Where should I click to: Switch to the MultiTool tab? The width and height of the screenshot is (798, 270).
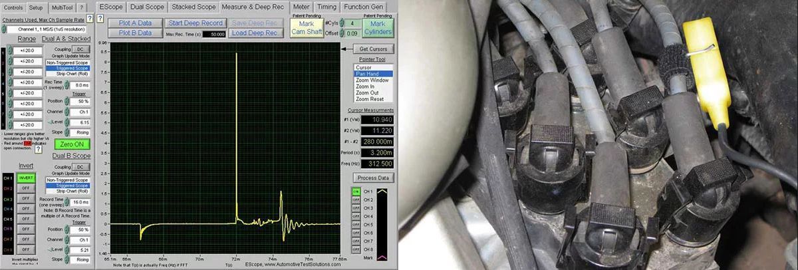(x=61, y=7)
